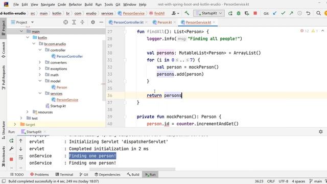Collapse the kotlin folder
Viewport: 327px width, 184px height.
coord(28,37)
